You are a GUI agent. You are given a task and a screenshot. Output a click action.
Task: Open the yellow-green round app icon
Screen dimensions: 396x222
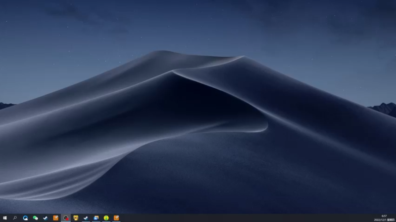(x=106, y=218)
